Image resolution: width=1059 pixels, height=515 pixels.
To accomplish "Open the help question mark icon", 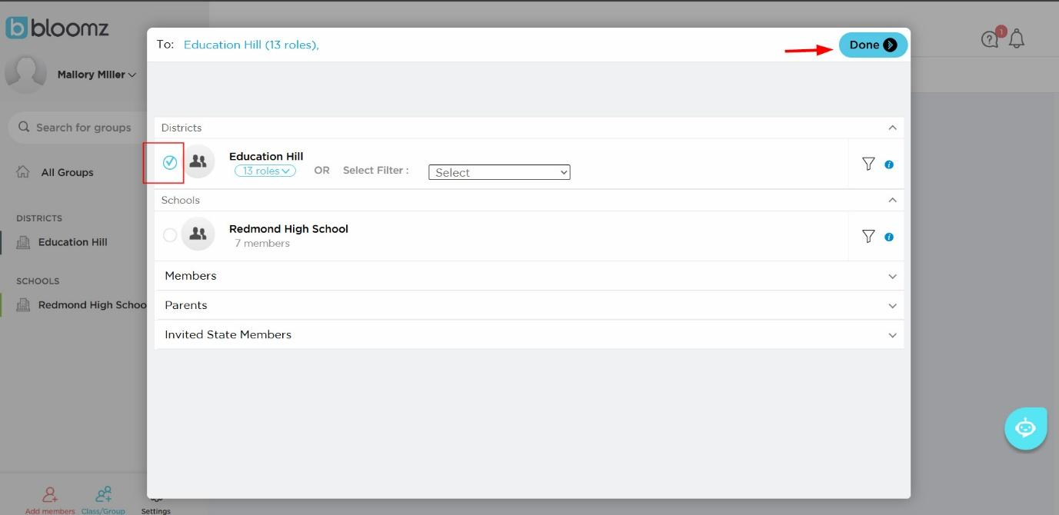I will (989, 39).
